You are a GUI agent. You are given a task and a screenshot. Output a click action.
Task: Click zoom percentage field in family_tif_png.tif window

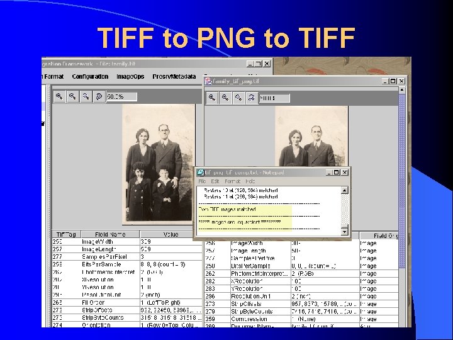274,98
